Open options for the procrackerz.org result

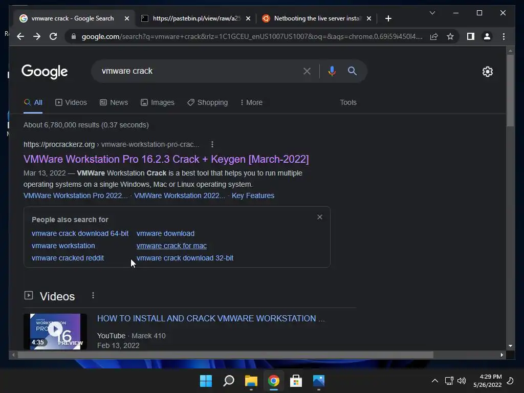click(x=212, y=144)
